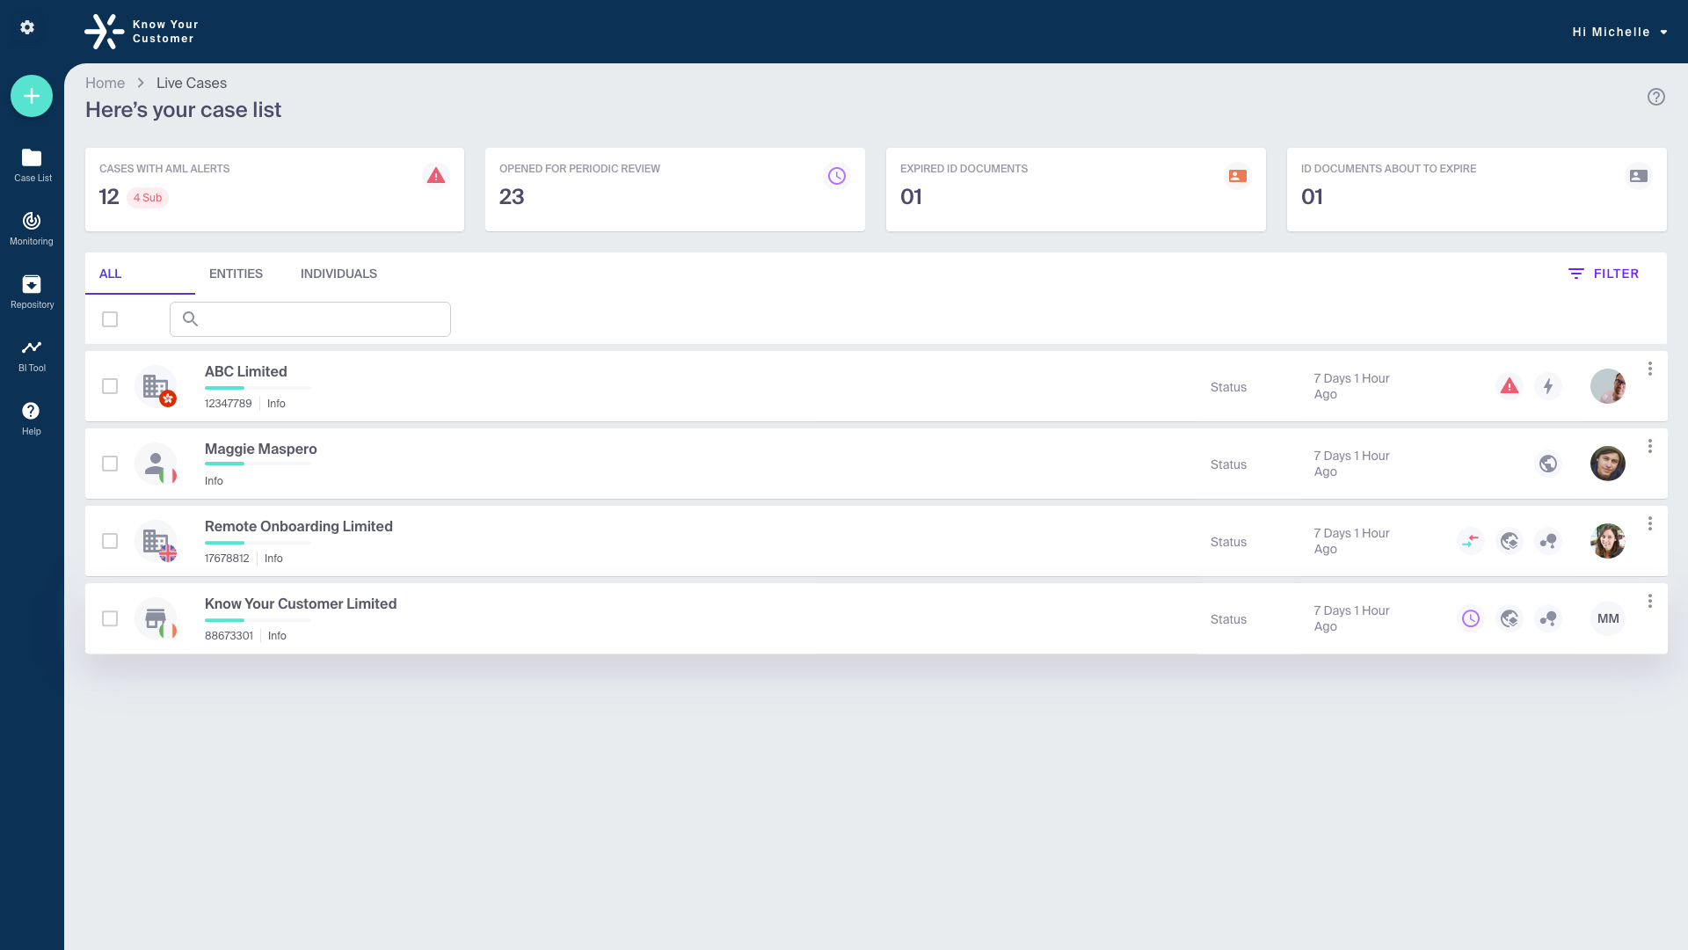Click in the case search field

tap(310, 319)
